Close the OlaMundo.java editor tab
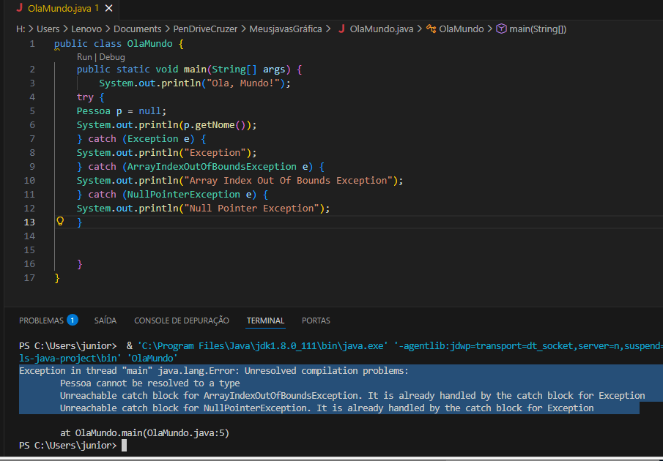 [108, 9]
